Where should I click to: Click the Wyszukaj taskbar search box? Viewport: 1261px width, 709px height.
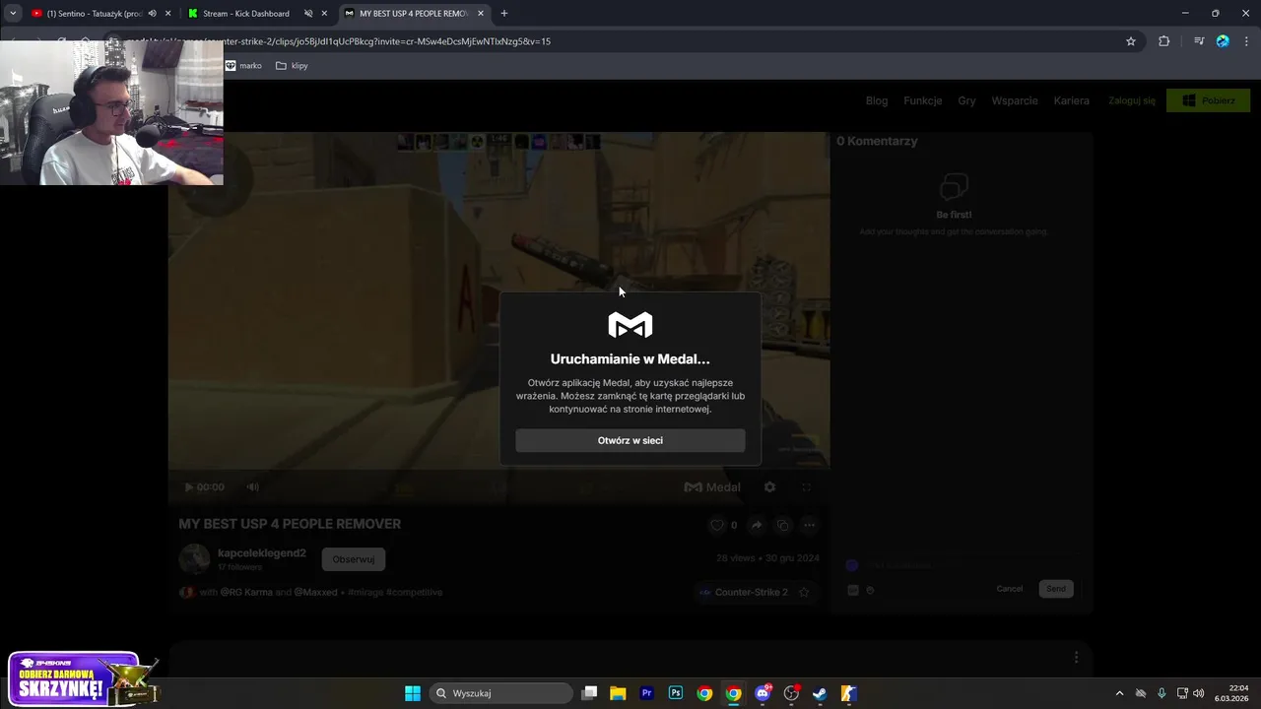500,693
